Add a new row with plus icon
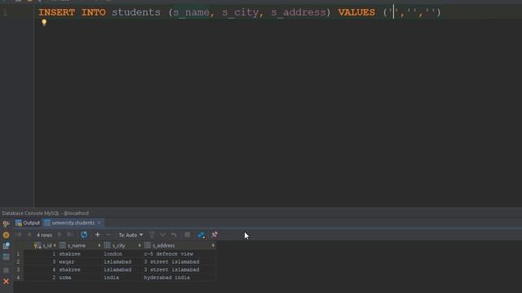 click(x=97, y=235)
